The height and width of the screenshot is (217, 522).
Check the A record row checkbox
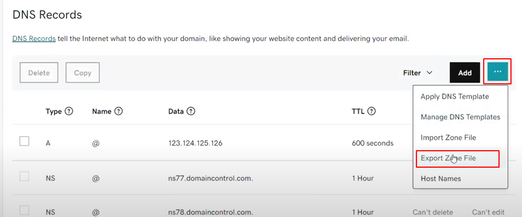pos(24,141)
